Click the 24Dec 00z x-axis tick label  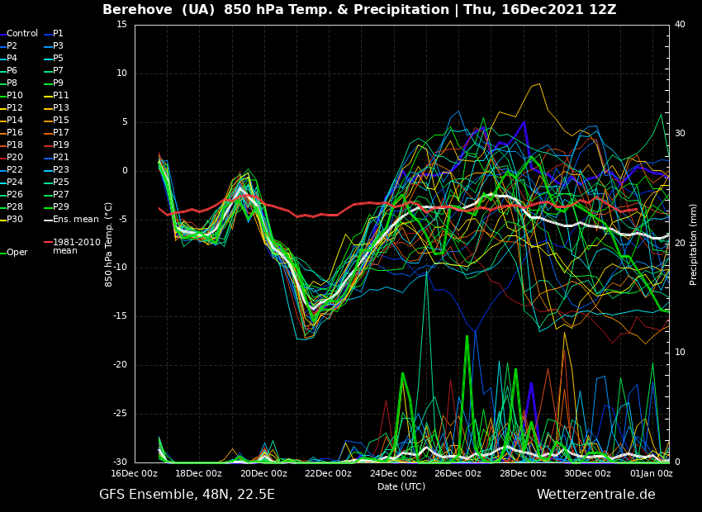pos(393,474)
